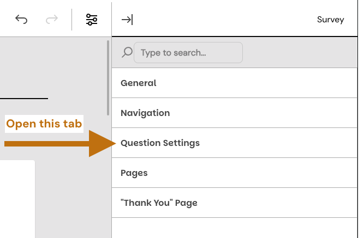Collapse the property panel with arrow icon
This screenshot has height=238, width=364.
click(x=127, y=20)
